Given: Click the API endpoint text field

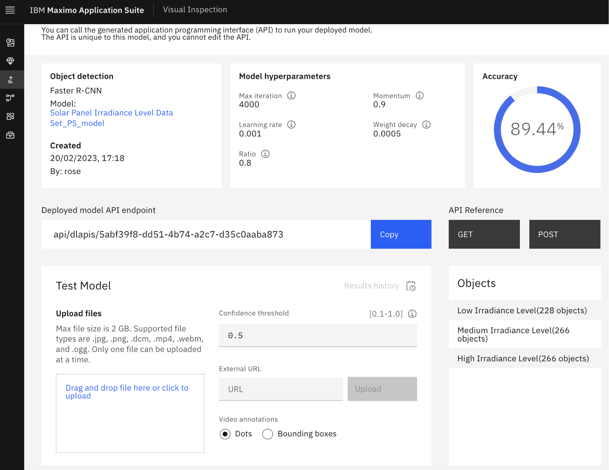Looking at the screenshot, I should pyautogui.click(x=206, y=234).
